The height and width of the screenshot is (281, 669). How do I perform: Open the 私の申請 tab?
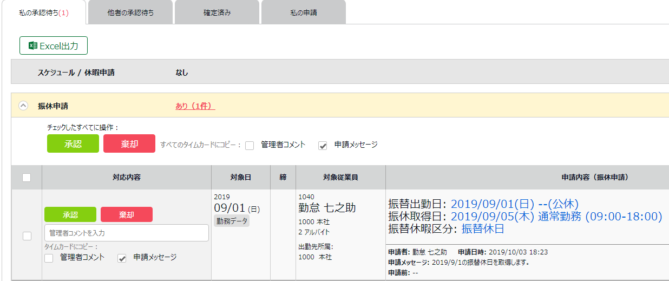304,12
